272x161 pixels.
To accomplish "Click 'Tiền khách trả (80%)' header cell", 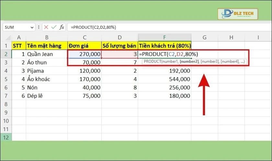I will [x=164, y=46].
